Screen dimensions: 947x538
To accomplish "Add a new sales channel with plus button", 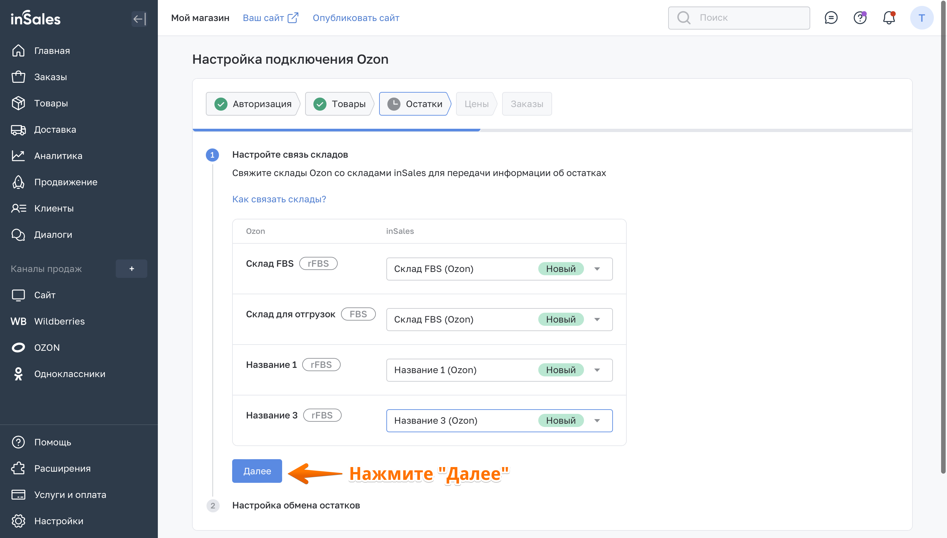I will 131,269.
